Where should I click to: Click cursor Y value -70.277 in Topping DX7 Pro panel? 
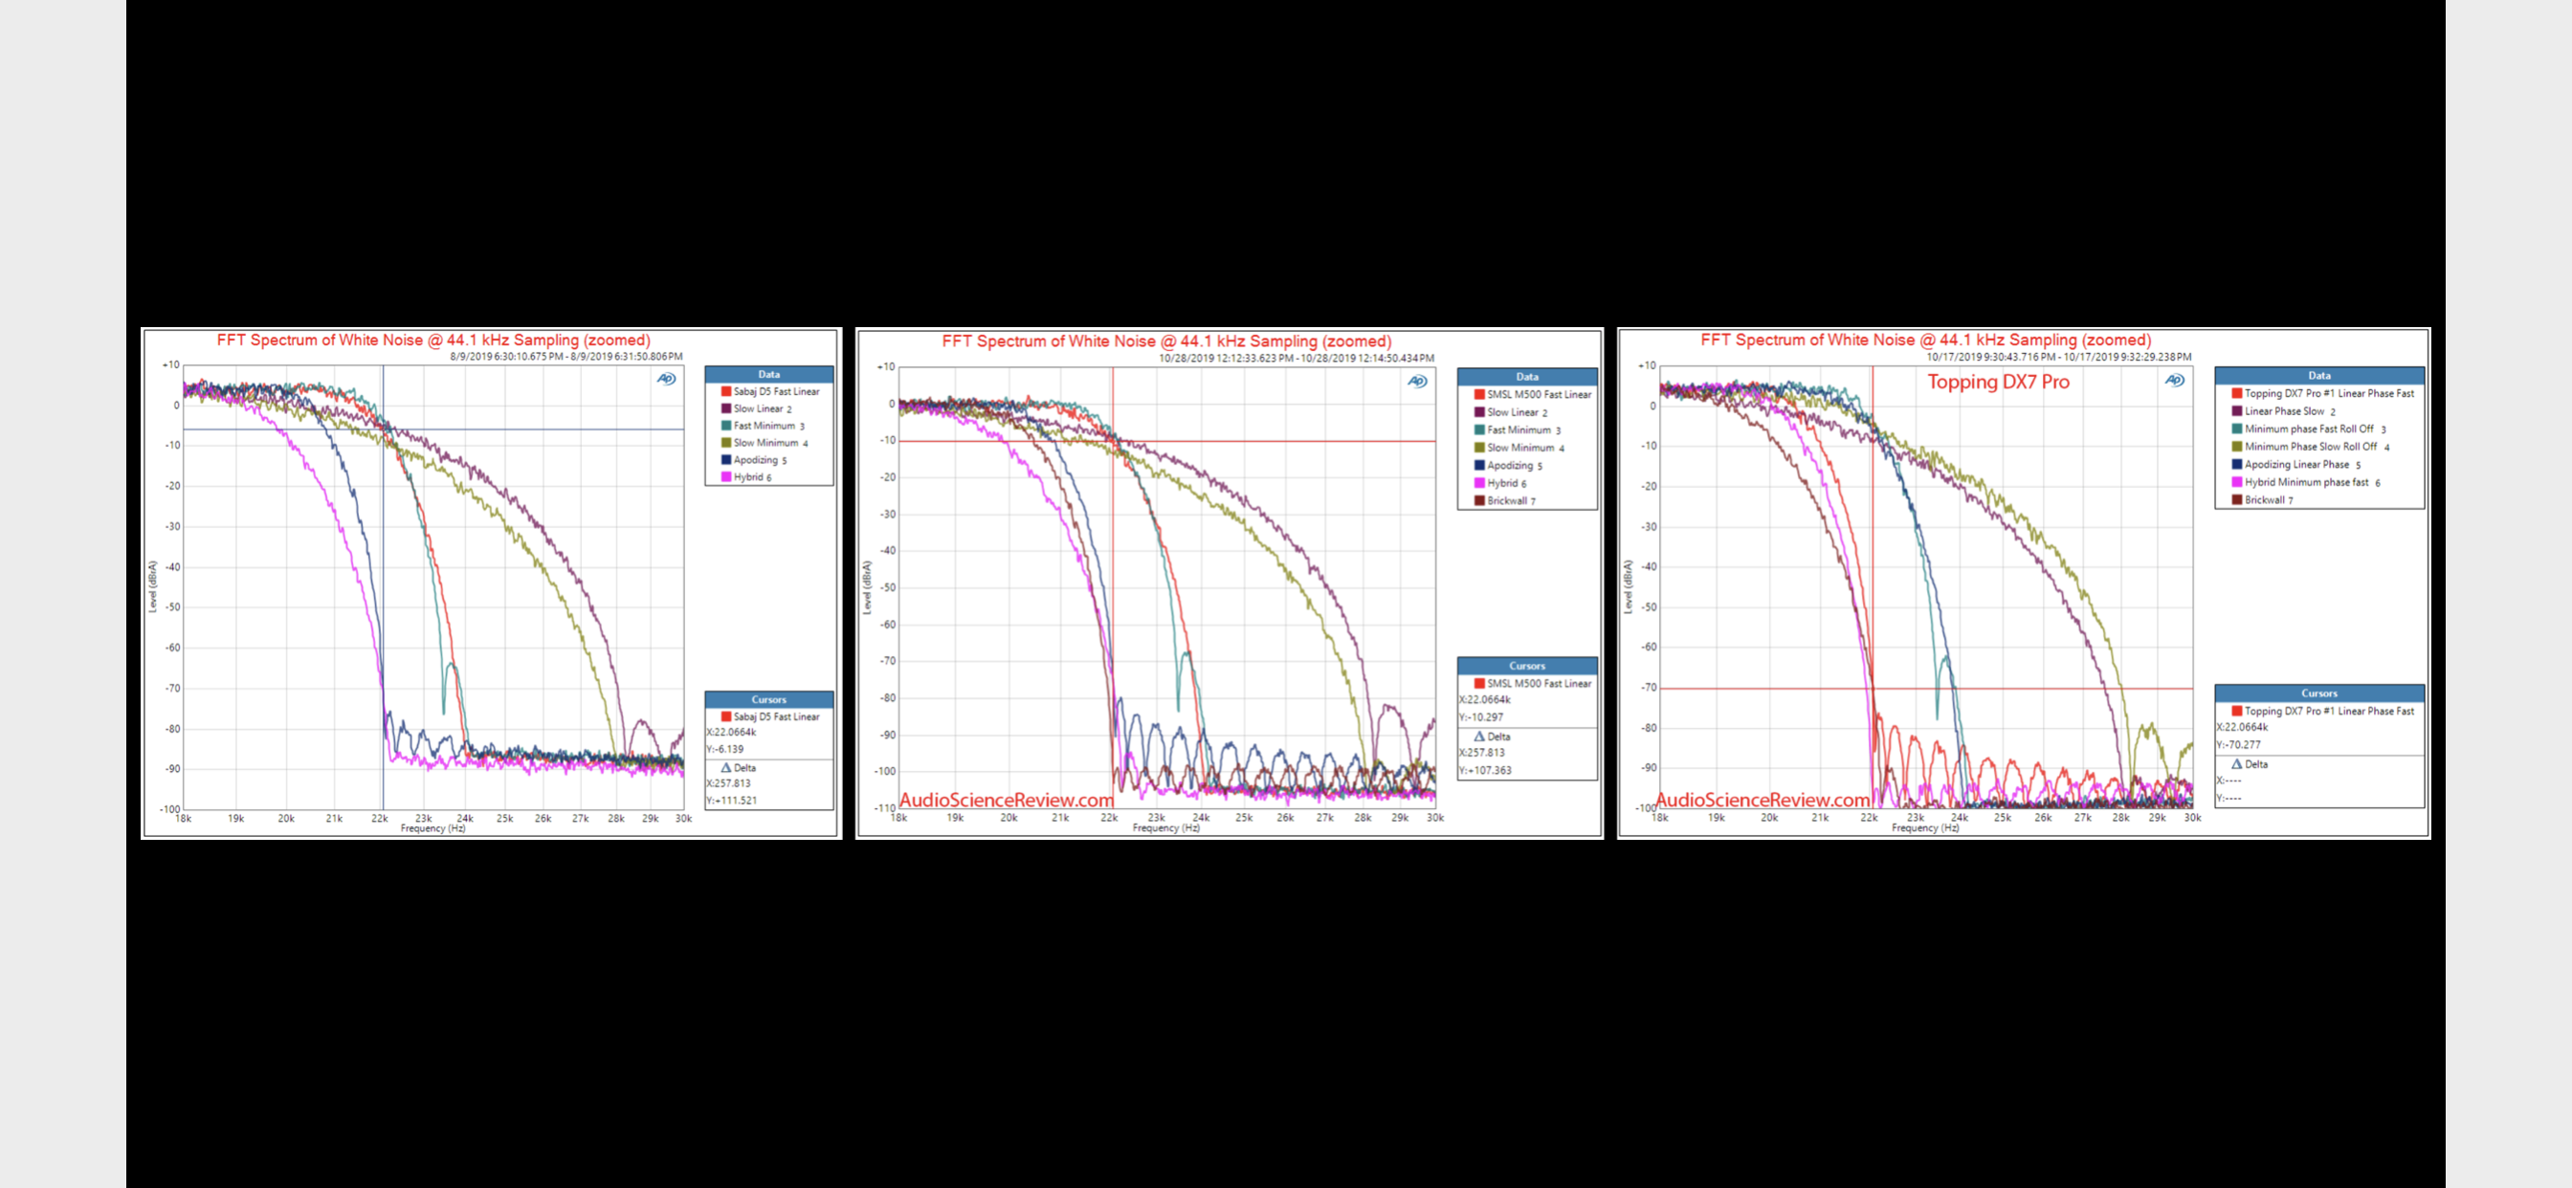point(2240,745)
